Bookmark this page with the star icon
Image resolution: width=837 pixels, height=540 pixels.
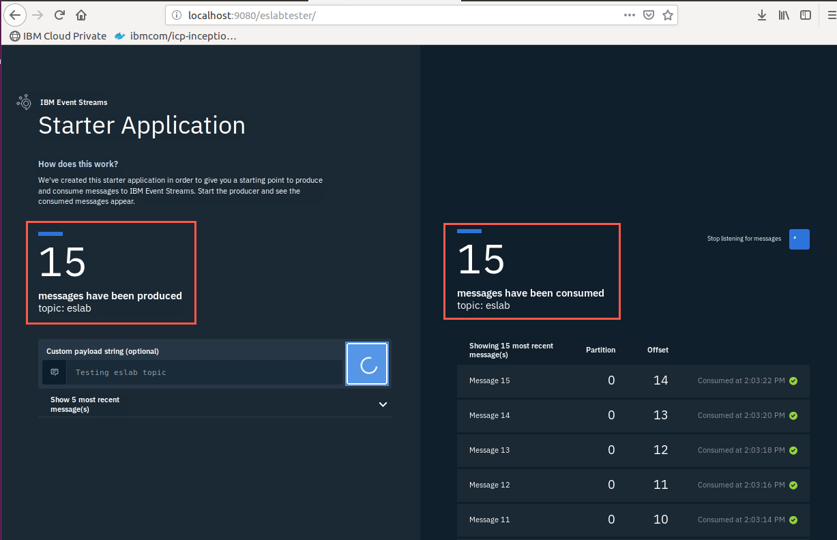click(668, 15)
